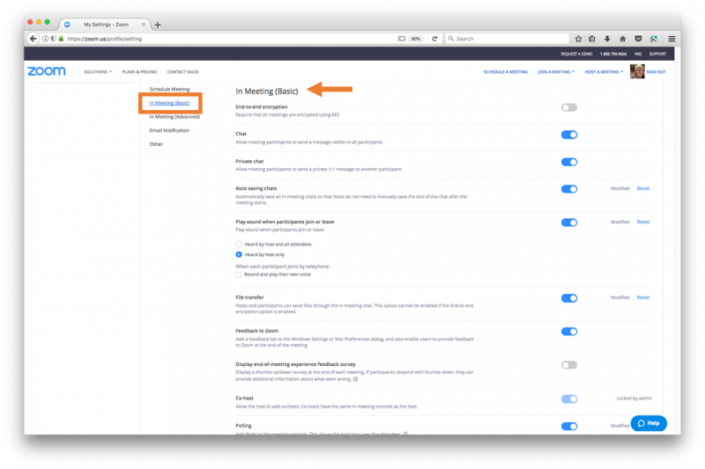705x469 pixels.
Task: Disable Feedback to Zoom toggle
Action: (568, 332)
